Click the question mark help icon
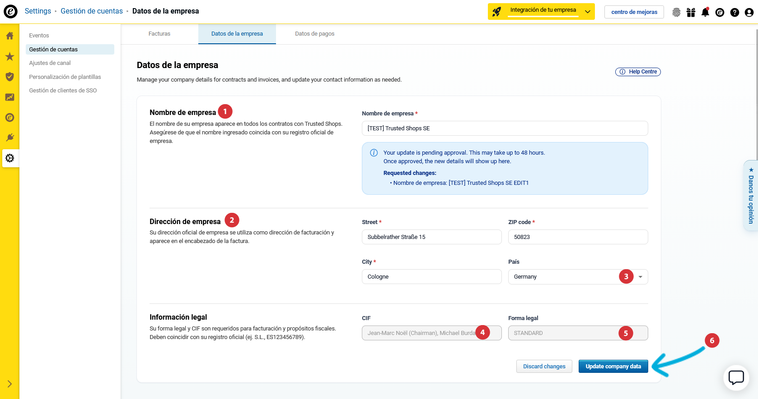The width and height of the screenshot is (758, 399). (735, 12)
